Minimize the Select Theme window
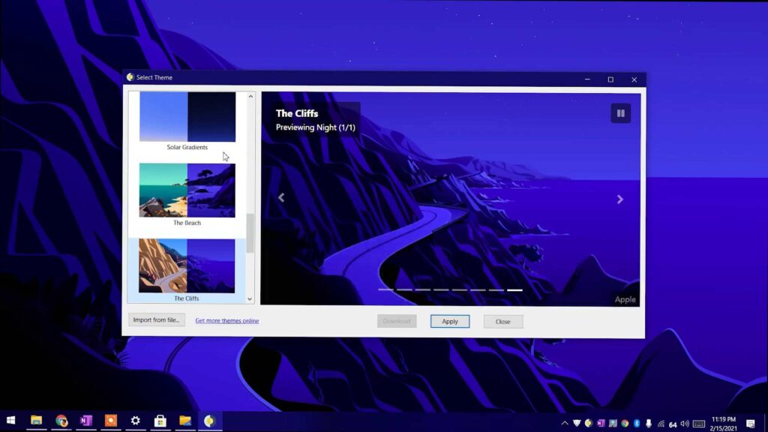Image resolution: width=768 pixels, height=432 pixels. click(587, 79)
